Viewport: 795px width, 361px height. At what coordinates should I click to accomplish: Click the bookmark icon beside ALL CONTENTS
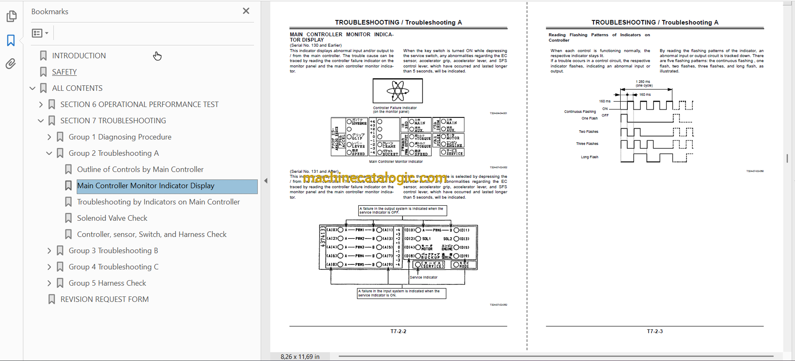click(43, 88)
